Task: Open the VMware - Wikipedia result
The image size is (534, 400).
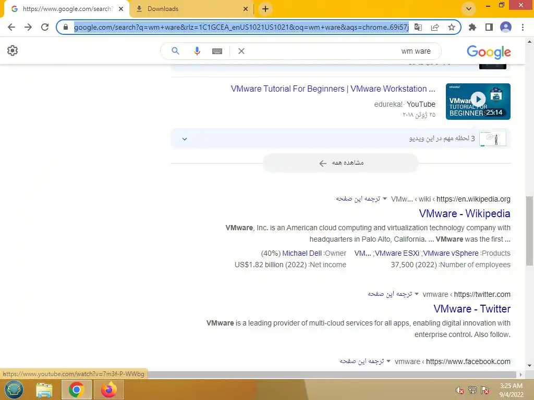Action: 465,214
